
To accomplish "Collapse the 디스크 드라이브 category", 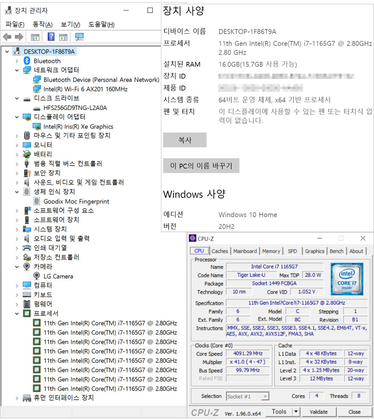I will click(17, 98).
